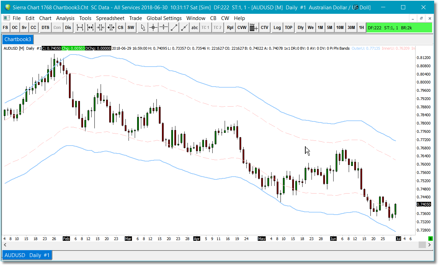Click the OC toolbar button
Screen dimensions: 439x266
pos(15,28)
